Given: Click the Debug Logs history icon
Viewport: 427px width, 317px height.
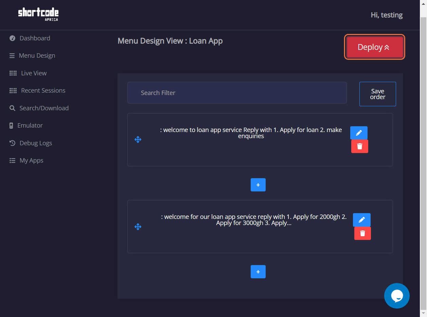Looking at the screenshot, I should click(12, 143).
